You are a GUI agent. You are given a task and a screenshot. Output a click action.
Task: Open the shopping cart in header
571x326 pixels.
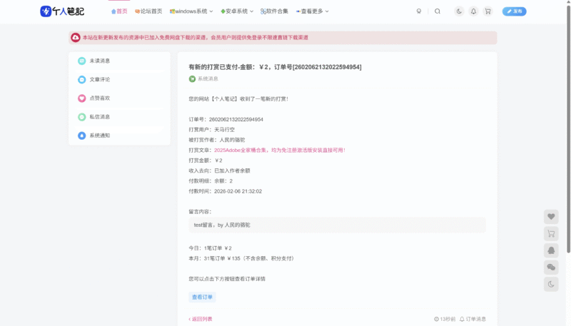click(x=487, y=11)
